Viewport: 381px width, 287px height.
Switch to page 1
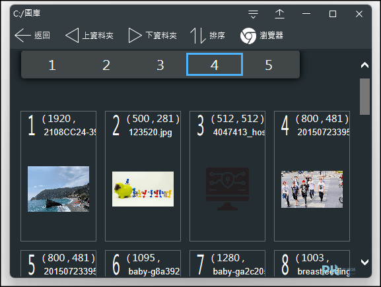click(52, 65)
